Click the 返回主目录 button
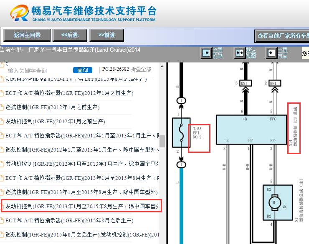Image resolution: width=309 pixels, height=244 pixels. point(27,35)
